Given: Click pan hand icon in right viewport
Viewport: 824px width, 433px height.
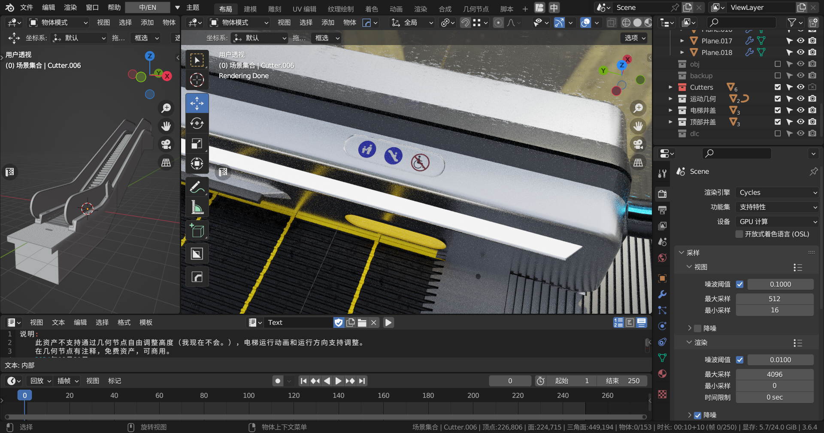Looking at the screenshot, I should click(x=638, y=126).
